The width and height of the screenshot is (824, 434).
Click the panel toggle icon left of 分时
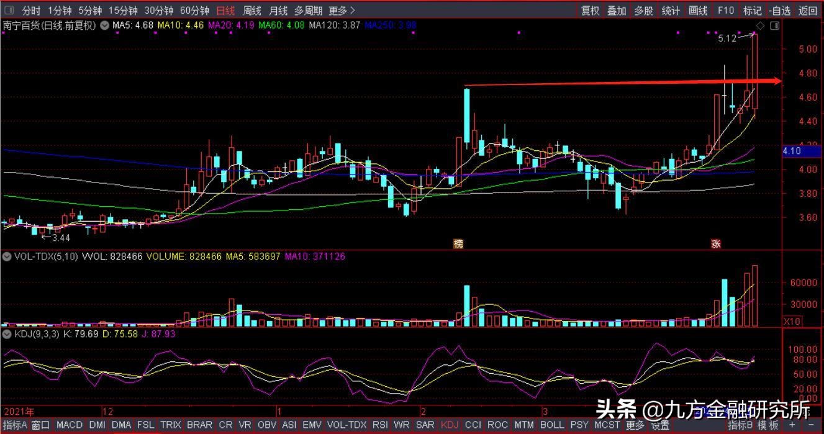click(x=9, y=11)
